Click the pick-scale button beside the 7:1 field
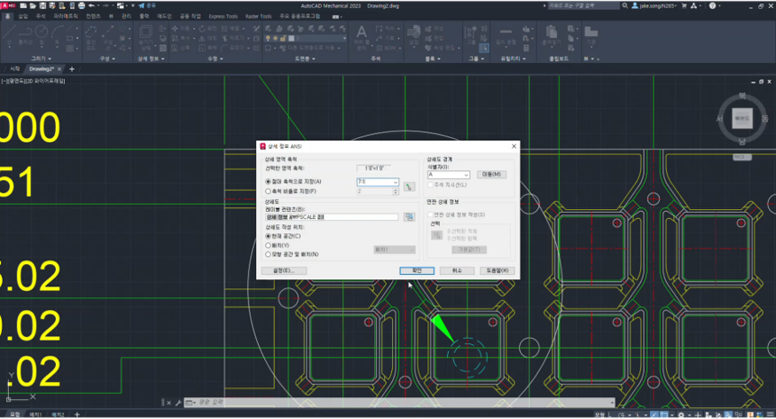This screenshot has height=419, width=776. [409, 187]
